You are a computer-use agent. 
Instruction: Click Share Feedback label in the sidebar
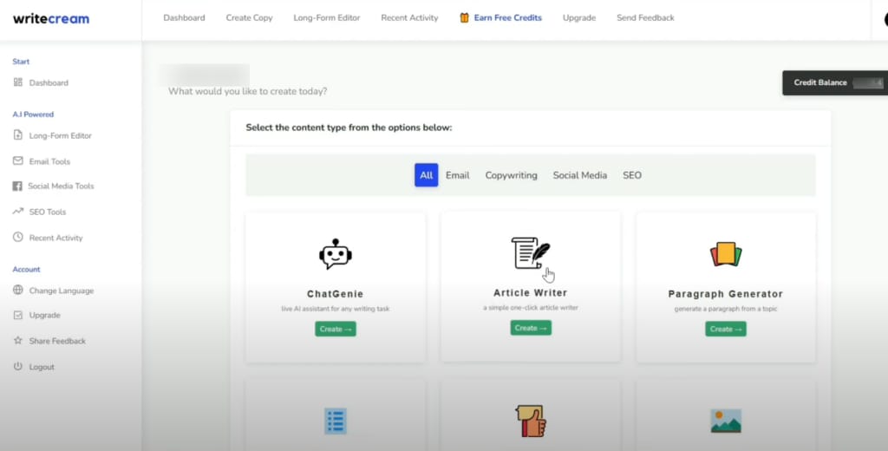(x=58, y=341)
